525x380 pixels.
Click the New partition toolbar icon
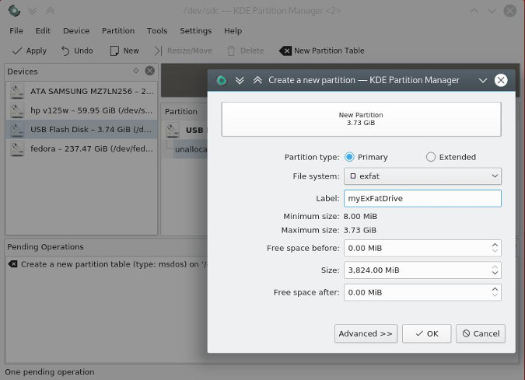pyautogui.click(x=114, y=51)
